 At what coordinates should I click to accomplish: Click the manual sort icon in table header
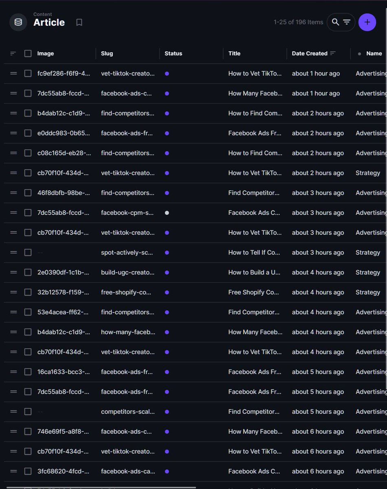coord(13,53)
